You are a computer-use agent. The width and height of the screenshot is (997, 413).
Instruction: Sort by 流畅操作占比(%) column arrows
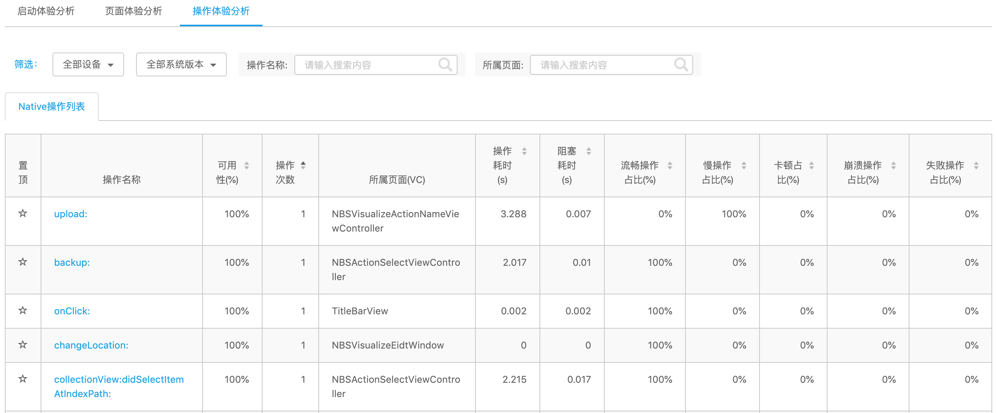coord(670,166)
